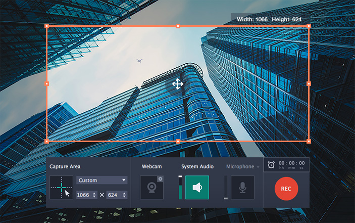Click the bottom-center frame handle

point(178,142)
